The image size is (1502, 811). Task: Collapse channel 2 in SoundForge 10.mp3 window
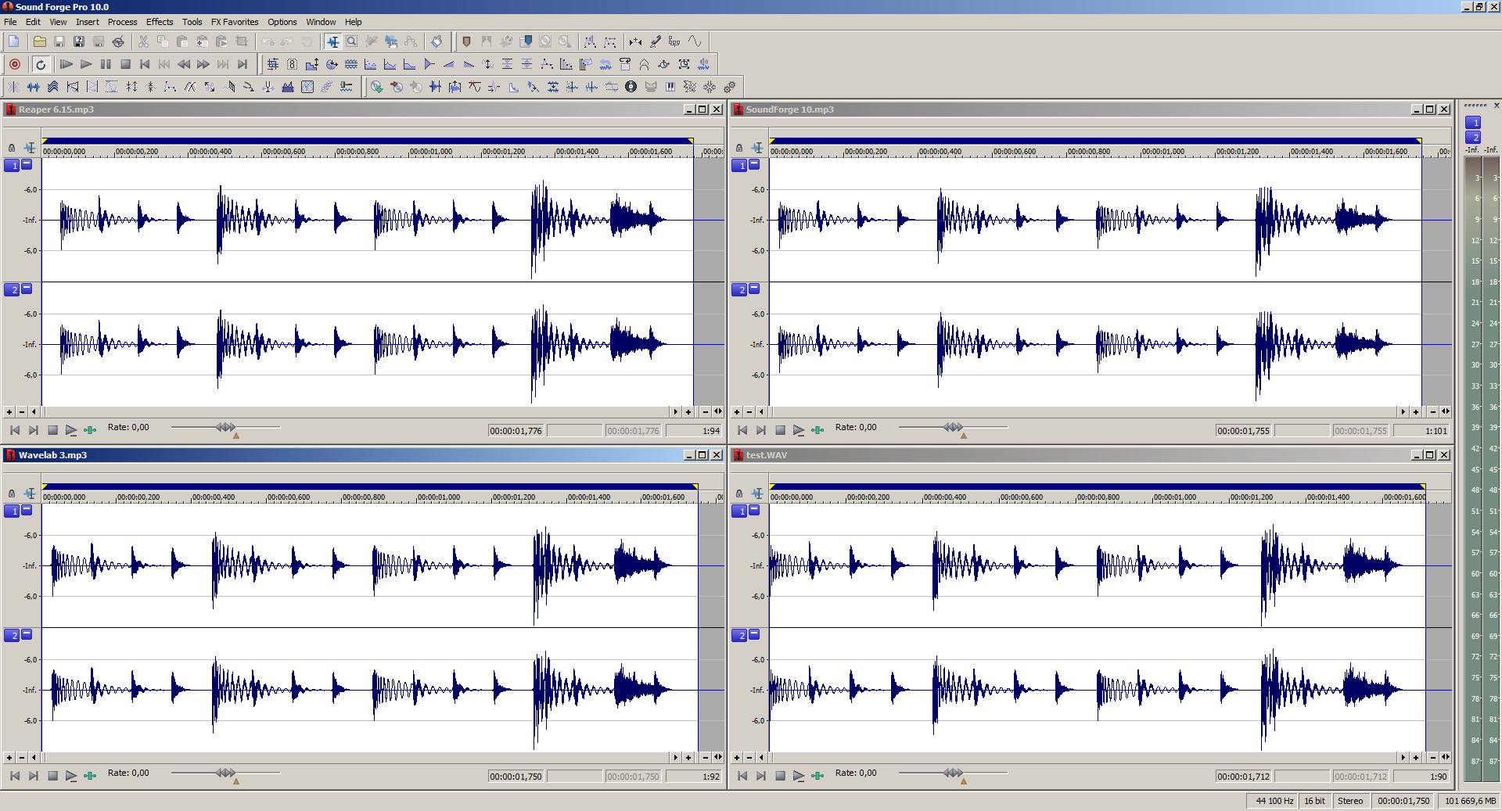coord(754,289)
